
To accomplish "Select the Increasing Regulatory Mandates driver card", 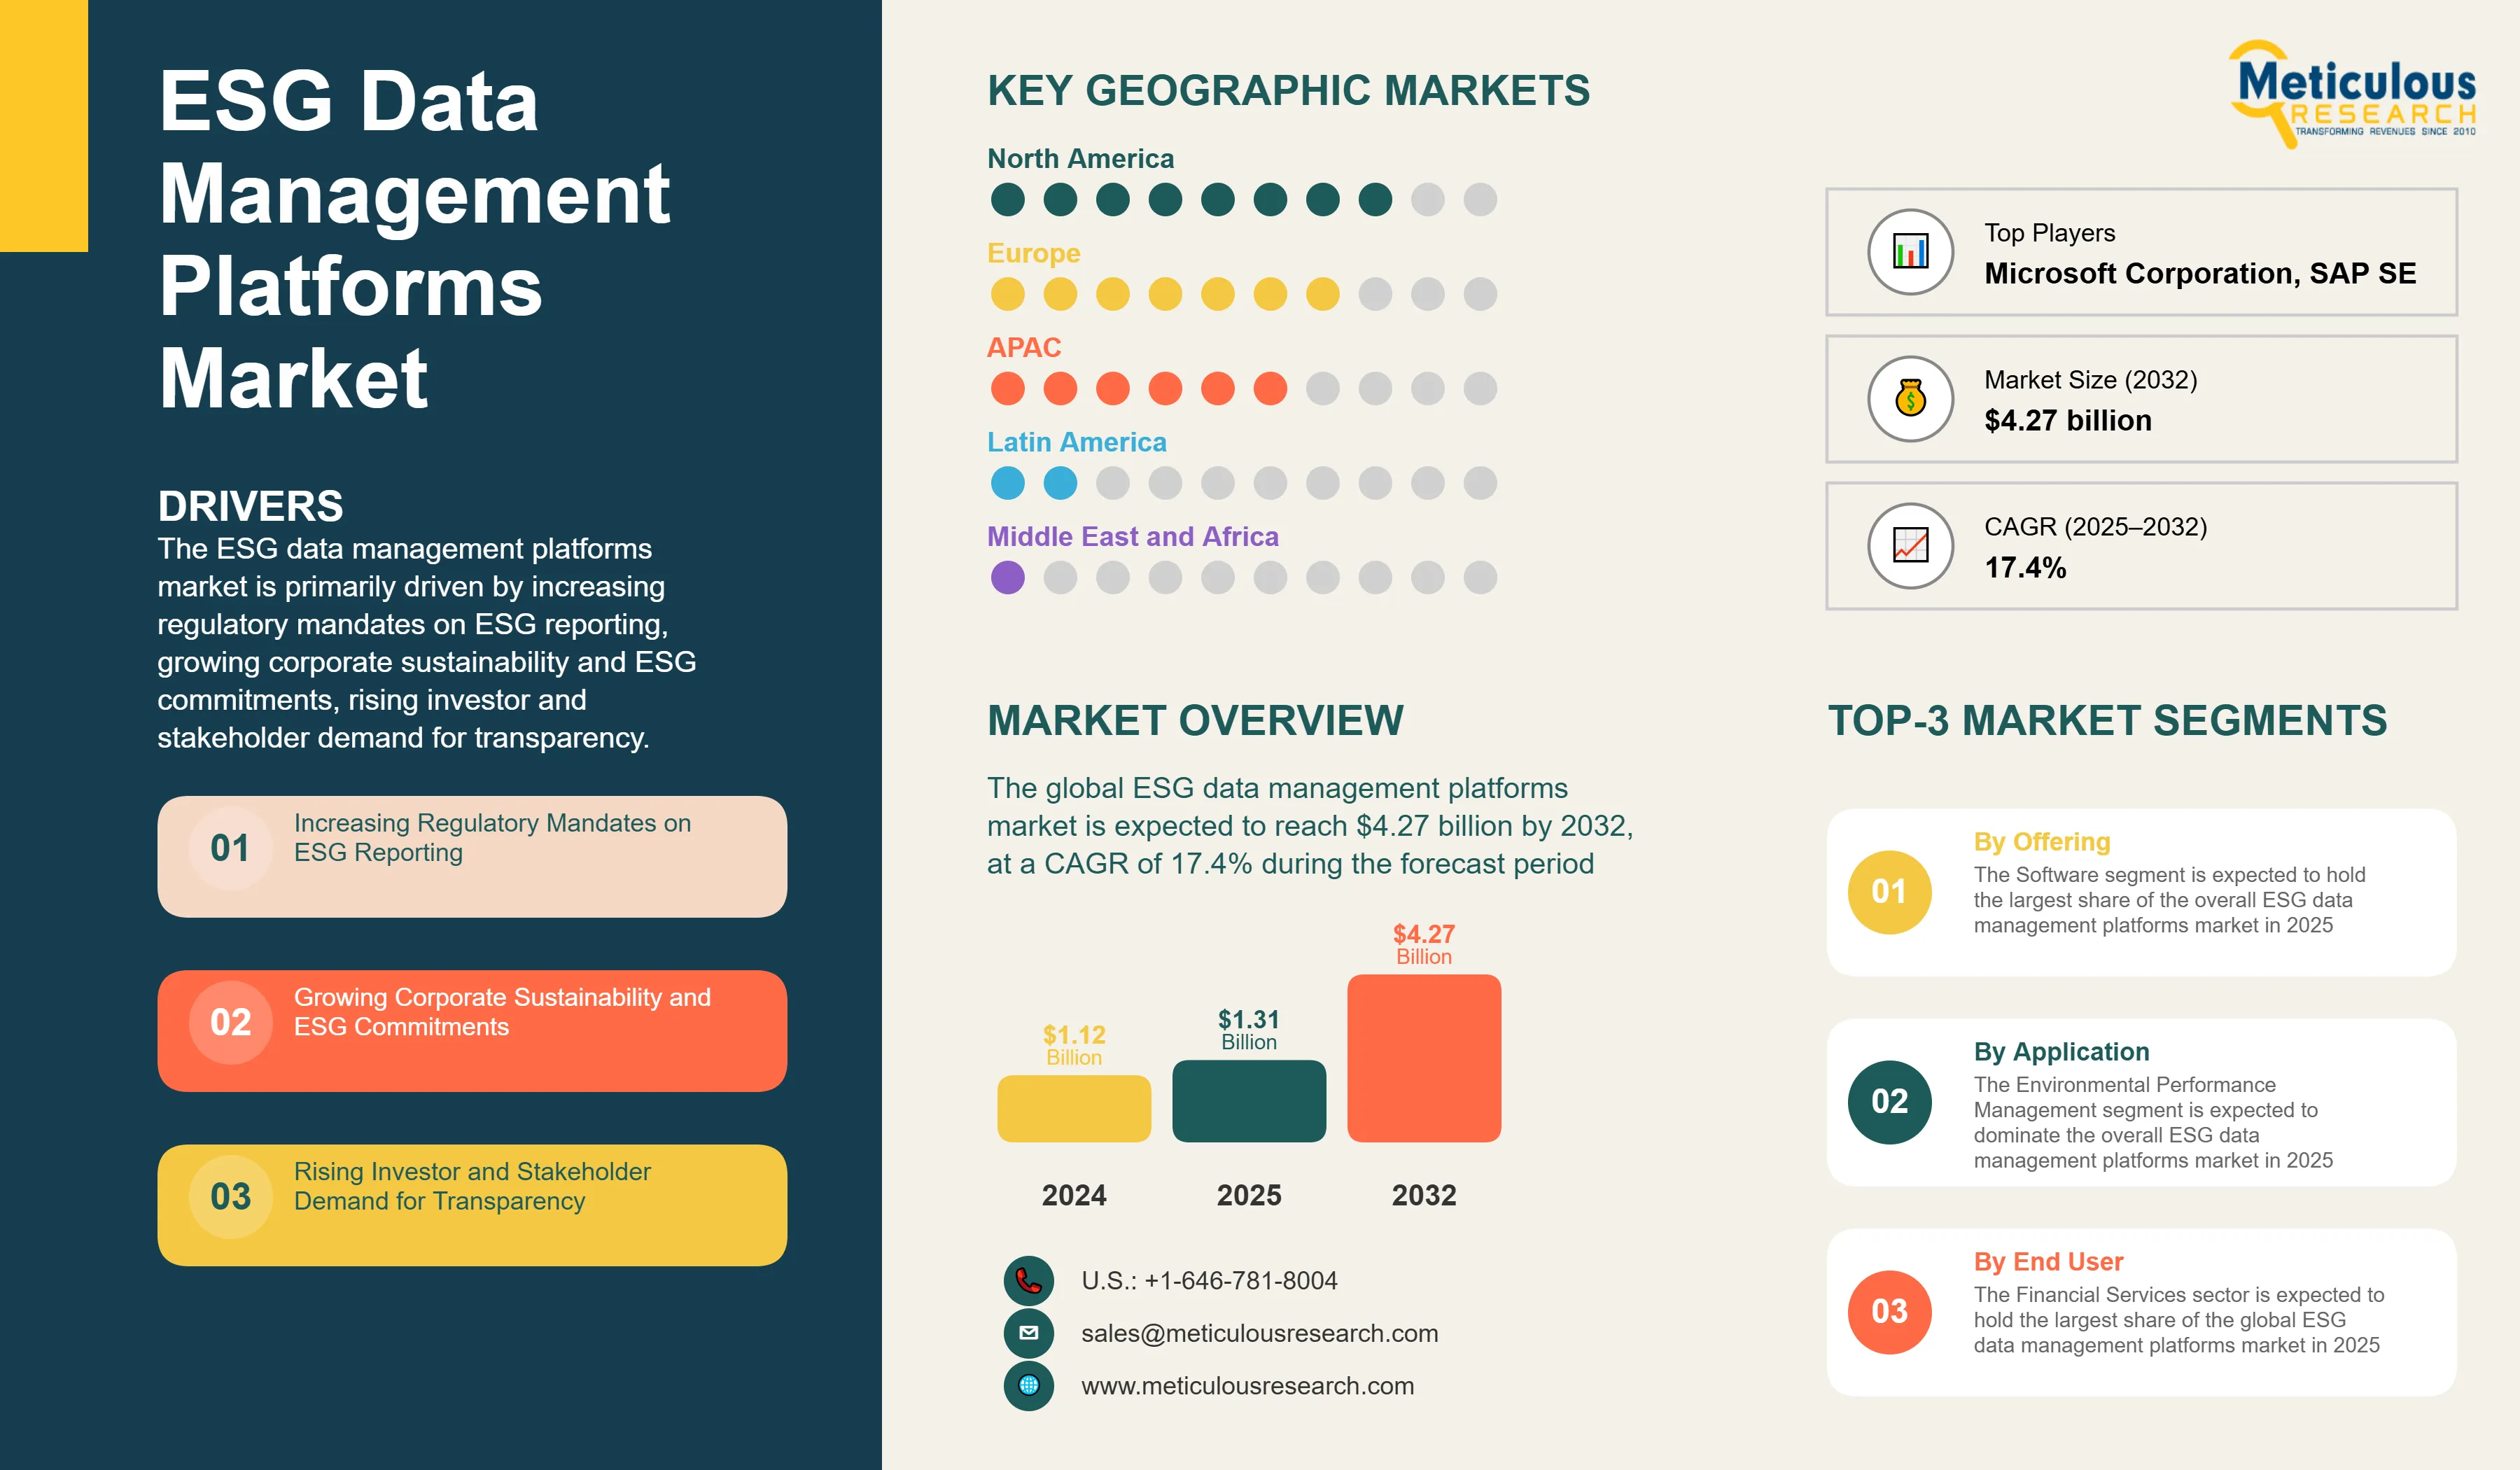I will pyautogui.click(x=472, y=857).
